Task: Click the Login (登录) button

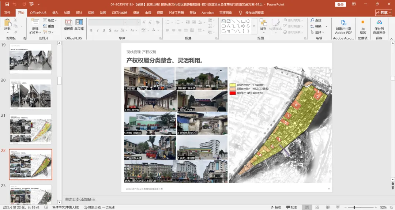Action: click(341, 4)
